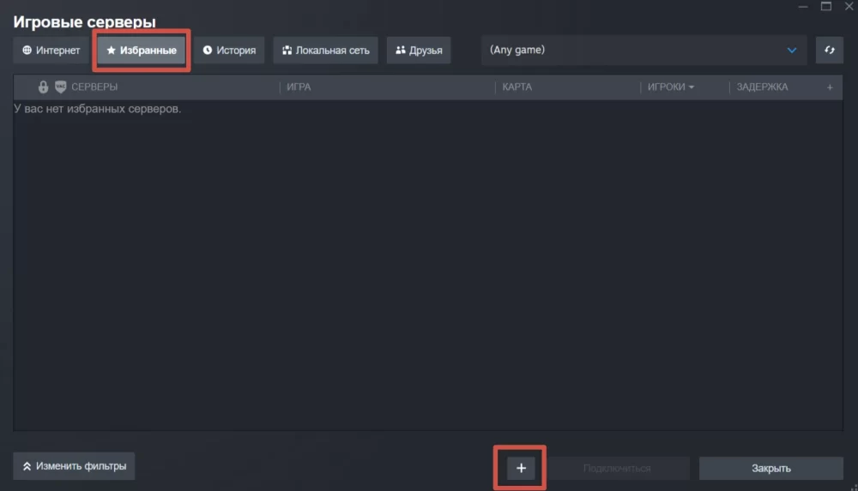This screenshot has height=491, width=858.
Task: Sort servers by ИГРОКИ column
Action: pos(671,87)
